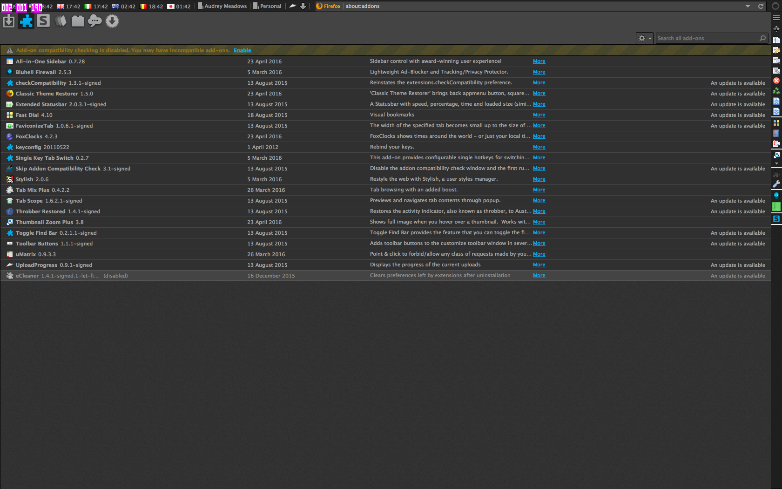The width and height of the screenshot is (782, 489).
Task: Click the sidebar hamburger menu icon
Action: 776,18
